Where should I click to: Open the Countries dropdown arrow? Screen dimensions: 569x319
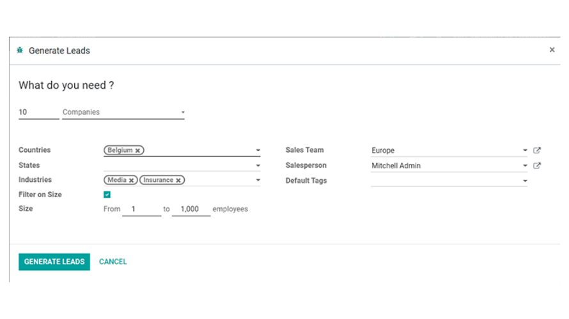pyautogui.click(x=258, y=151)
